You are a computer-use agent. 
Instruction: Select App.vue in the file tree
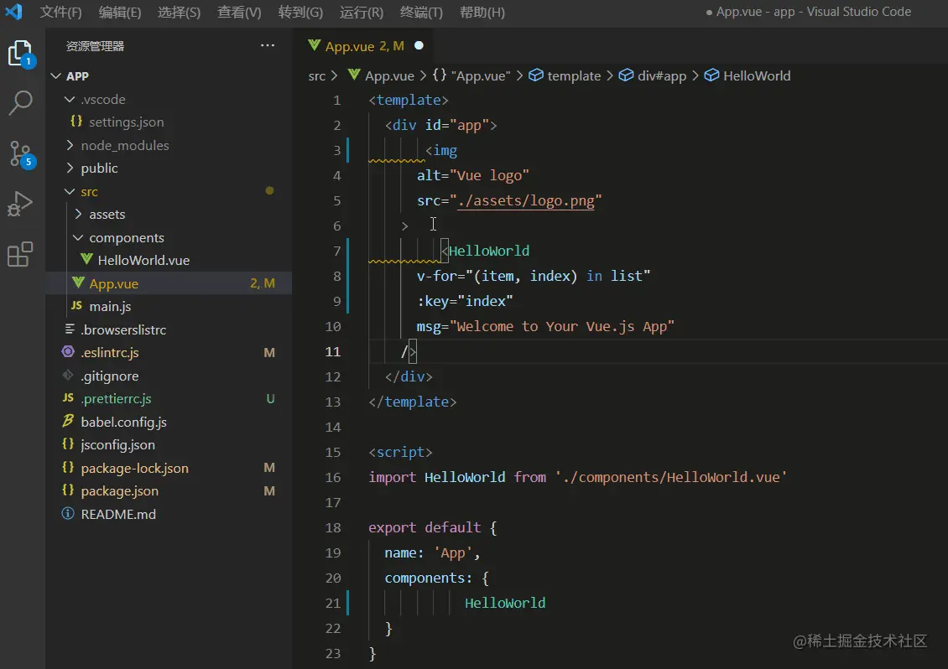point(169,283)
